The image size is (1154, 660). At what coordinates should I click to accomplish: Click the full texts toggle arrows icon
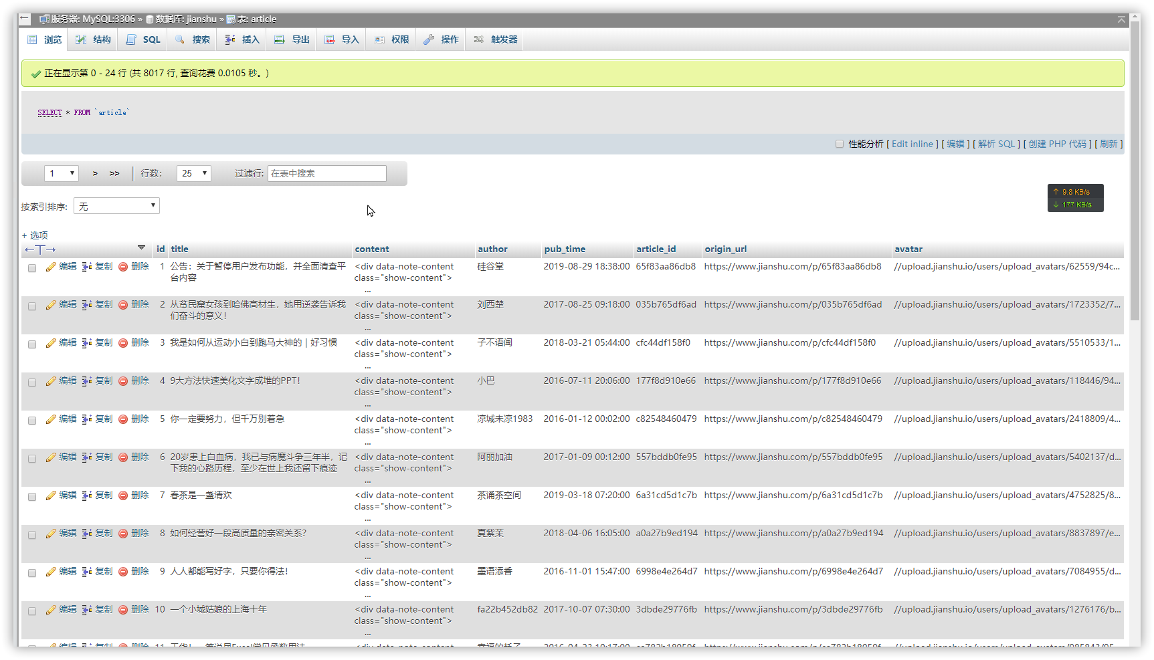point(40,249)
